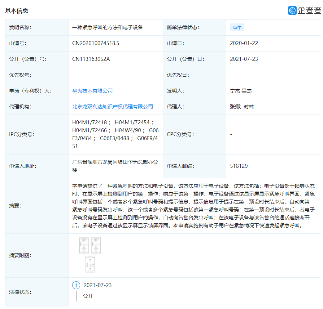The width and height of the screenshot is (323, 309).
Task: Click the legal status date 2021-07-23
Action: point(97,285)
